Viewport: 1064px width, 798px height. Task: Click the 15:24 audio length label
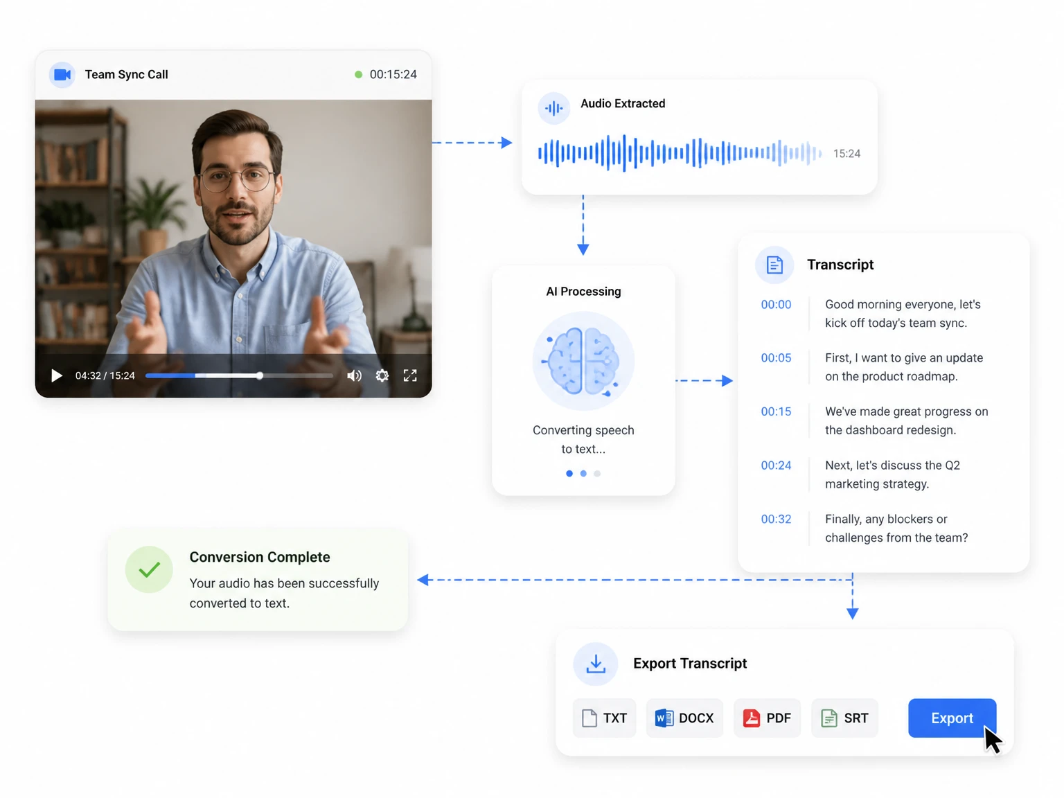(x=846, y=154)
